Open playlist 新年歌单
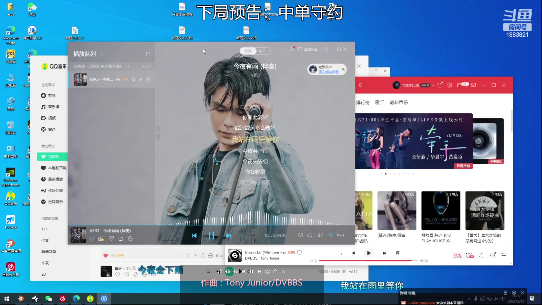The image size is (542, 305). 49,252
